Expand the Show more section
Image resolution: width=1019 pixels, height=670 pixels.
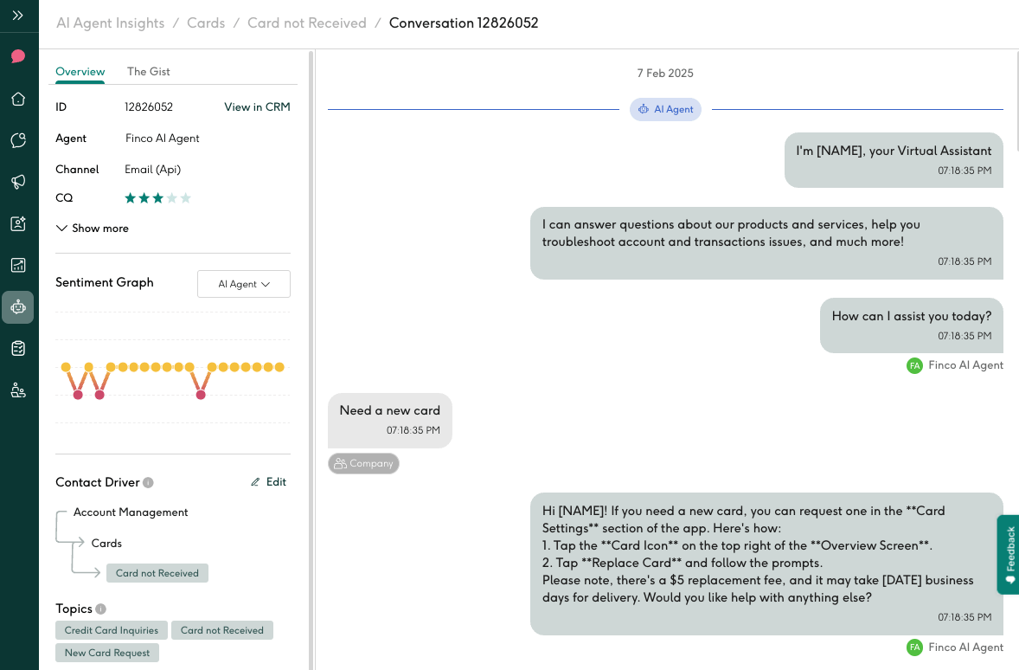92,228
